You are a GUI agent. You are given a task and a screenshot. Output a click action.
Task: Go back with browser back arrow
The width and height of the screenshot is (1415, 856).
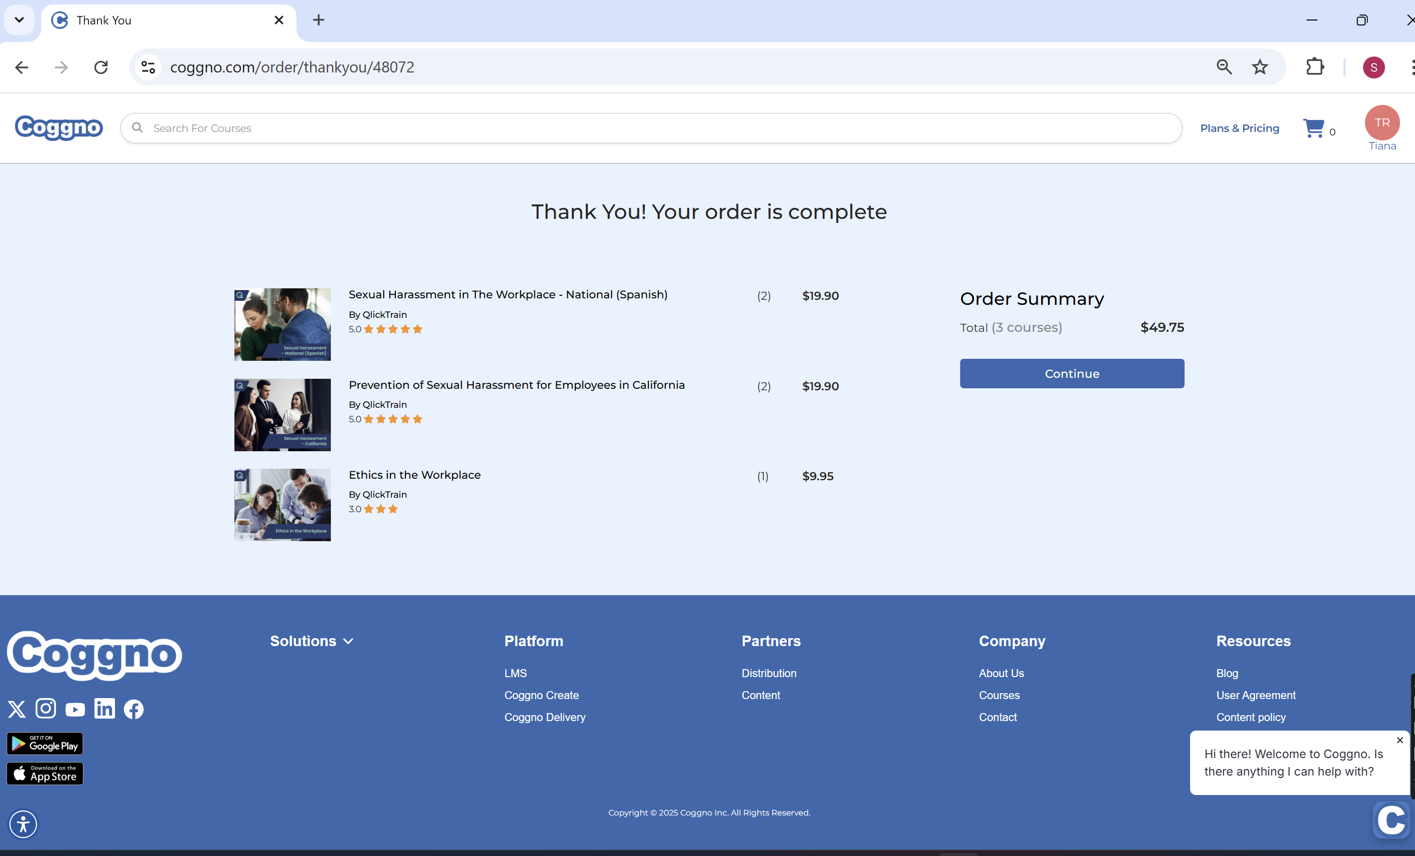(22, 67)
